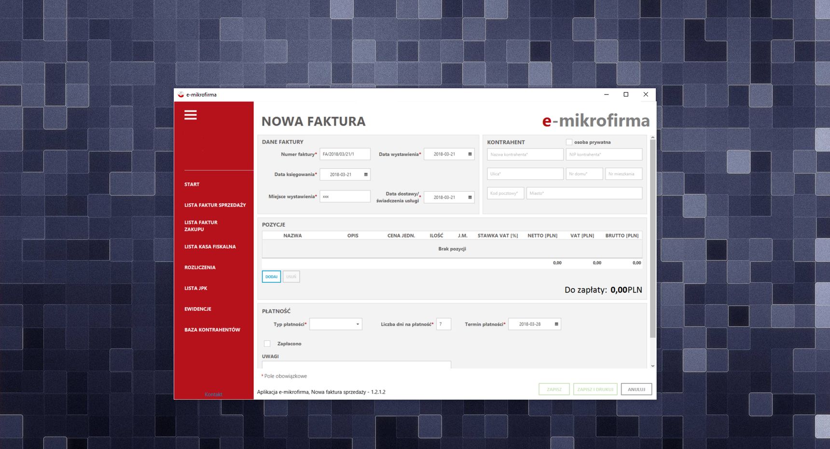Screen dimensions: 830x449
Task: Open the hamburger menu in the sidebar
Action: (190, 115)
